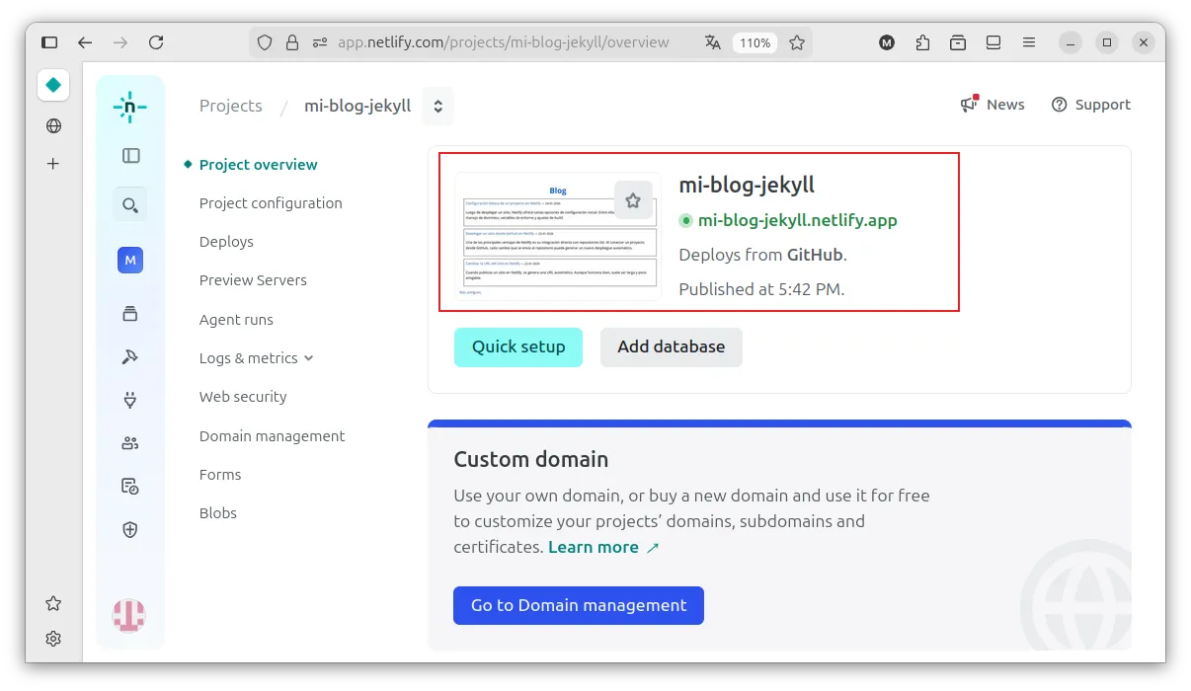Image resolution: width=1191 pixels, height=691 pixels.
Task: Toggle the browser sidebar panel button
Action: pos(49,42)
